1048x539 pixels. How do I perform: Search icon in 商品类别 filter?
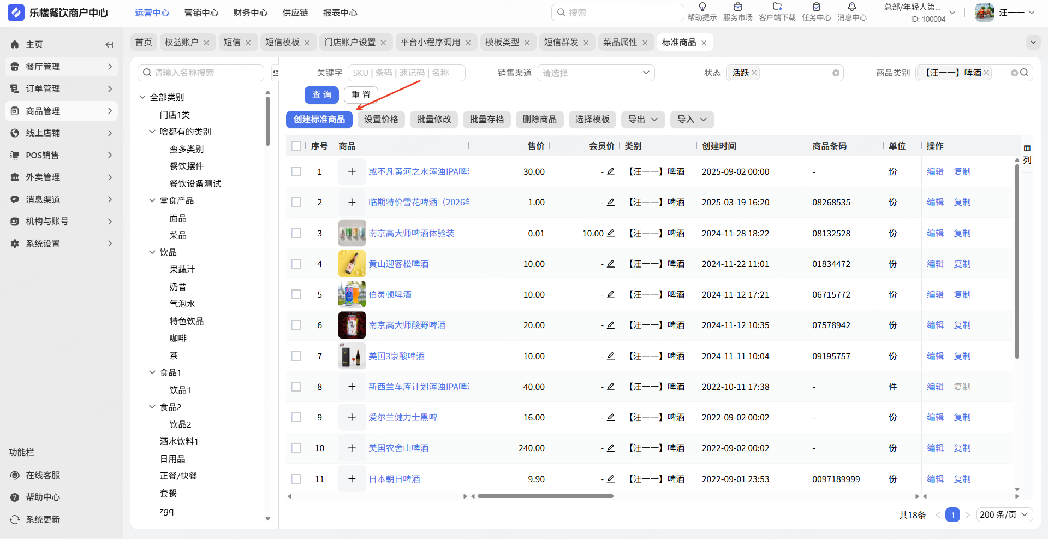click(x=1025, y=73)
